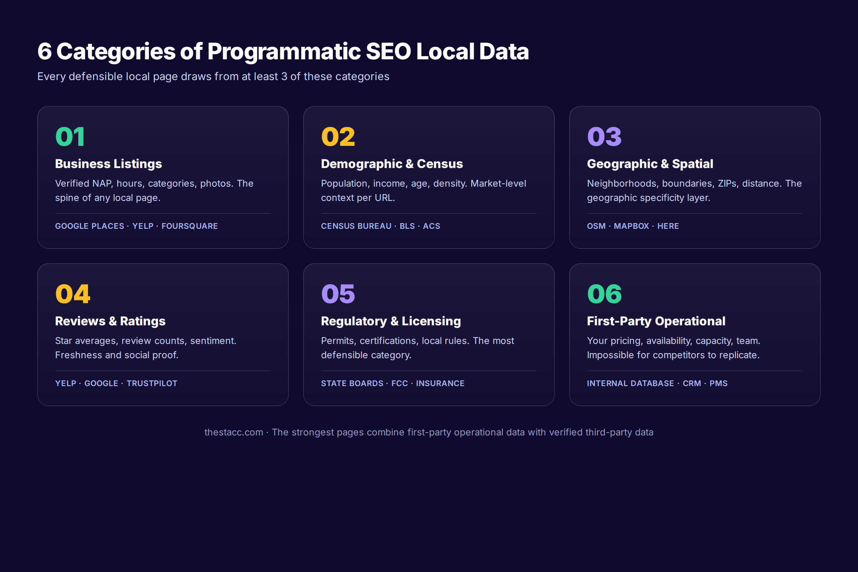Click the source tags 'GOOGLE PLACES · YELP · FOURSQUARE'

tap(137, 226)
